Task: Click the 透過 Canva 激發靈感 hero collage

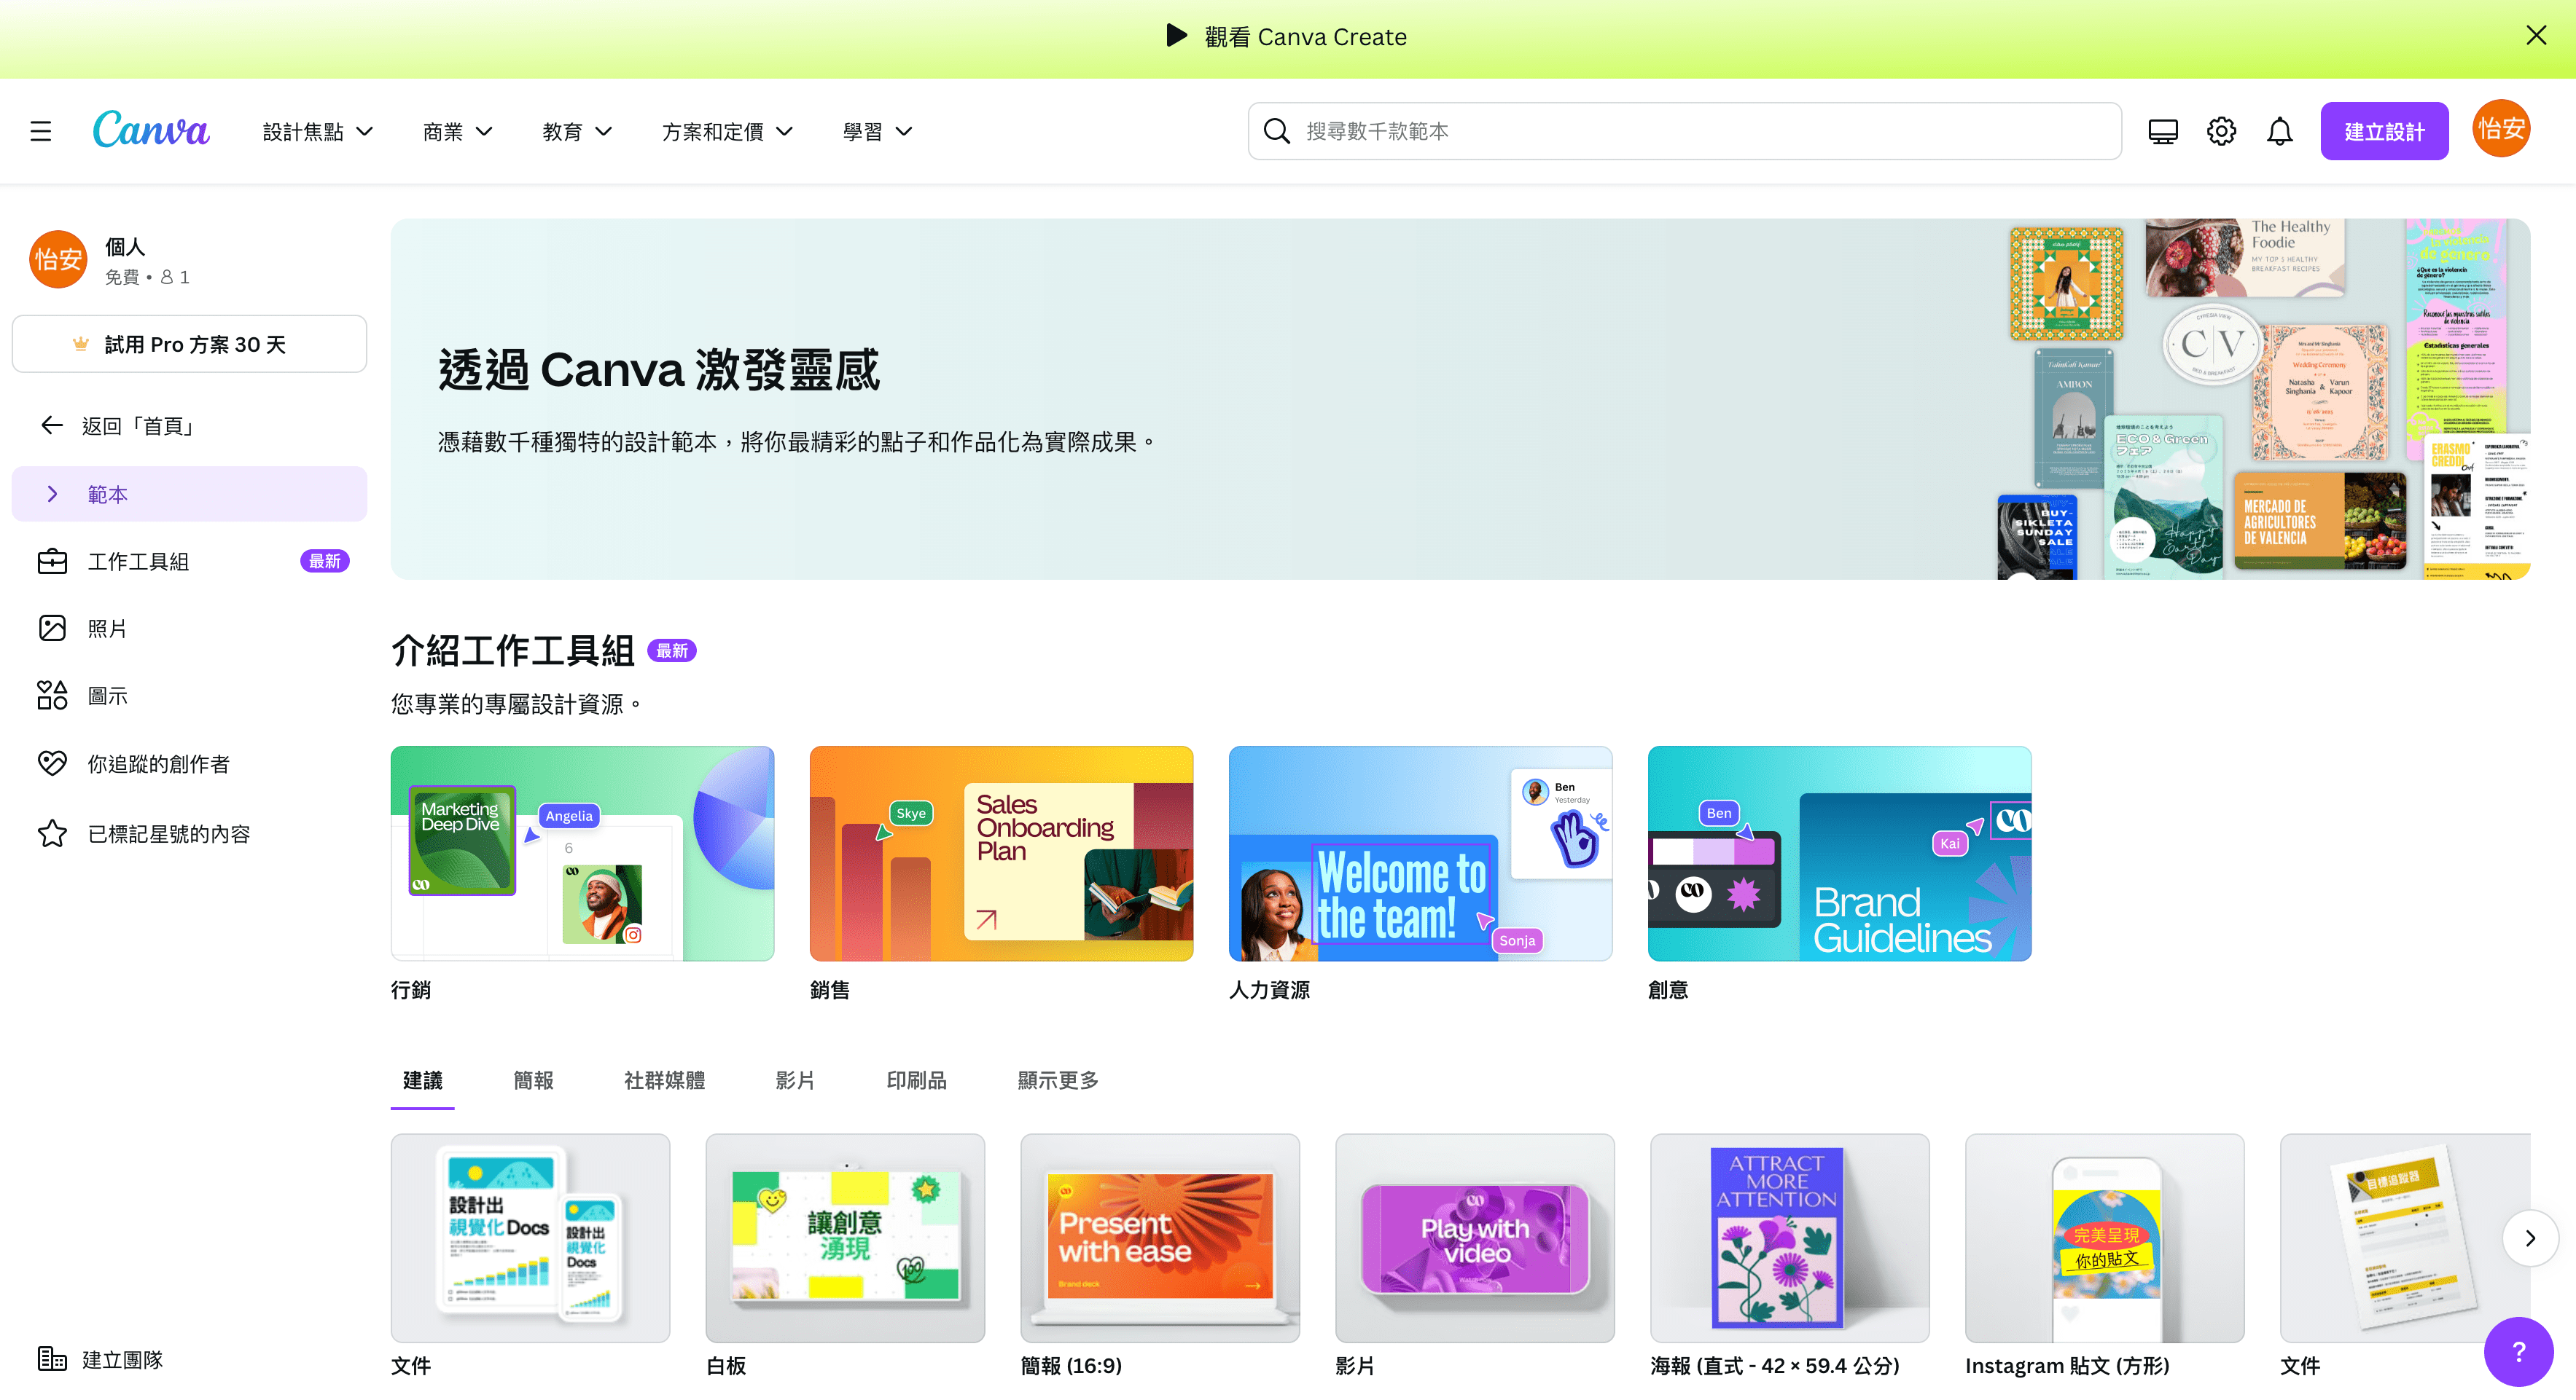Action: pyautogui.click(x=2264, y=400)
